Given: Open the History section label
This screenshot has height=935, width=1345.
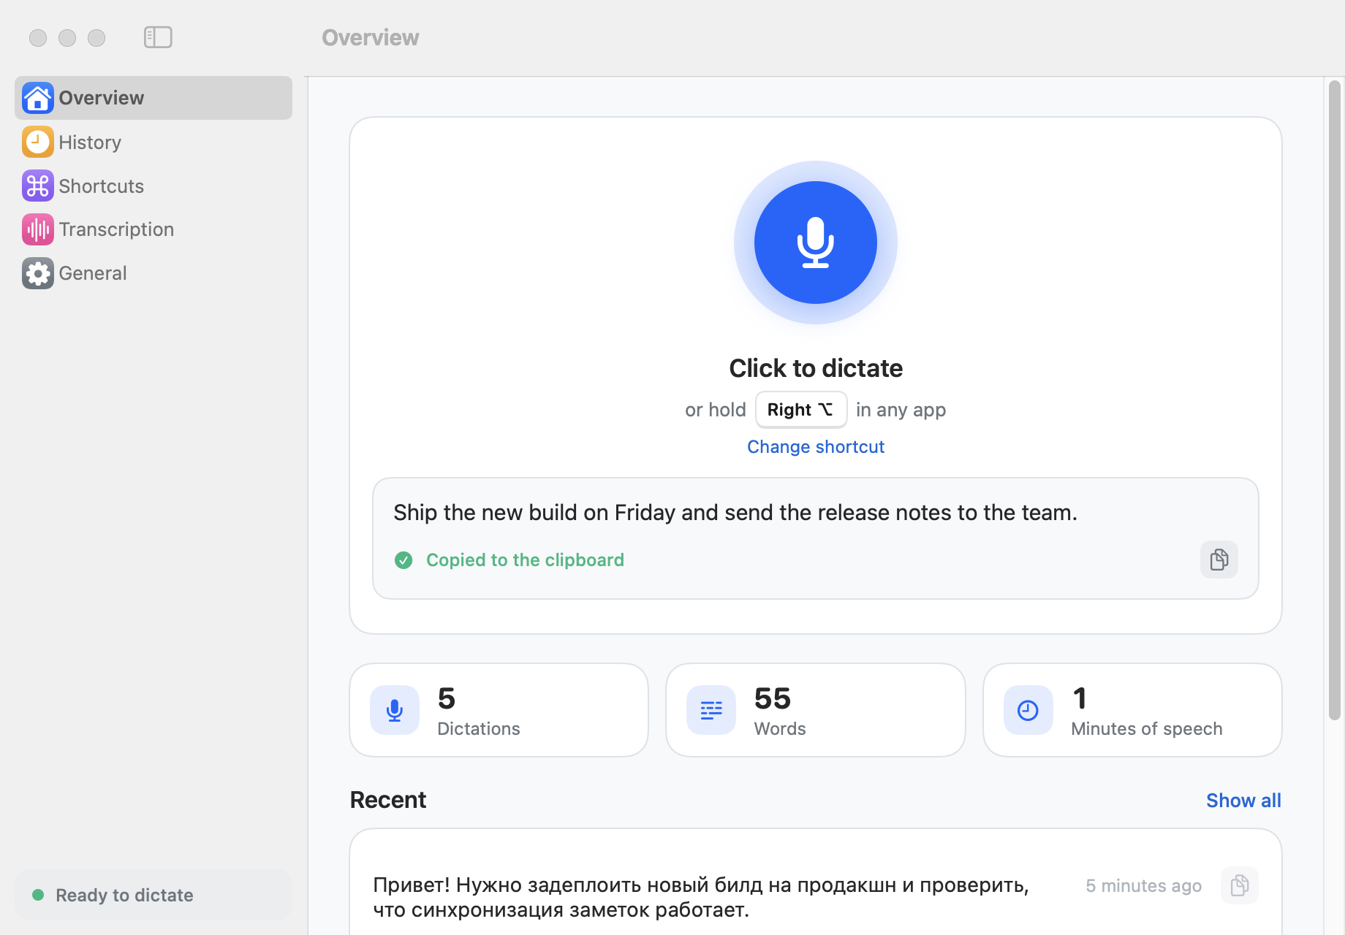Looking at the screenshot, I should [x=90, y=142].
